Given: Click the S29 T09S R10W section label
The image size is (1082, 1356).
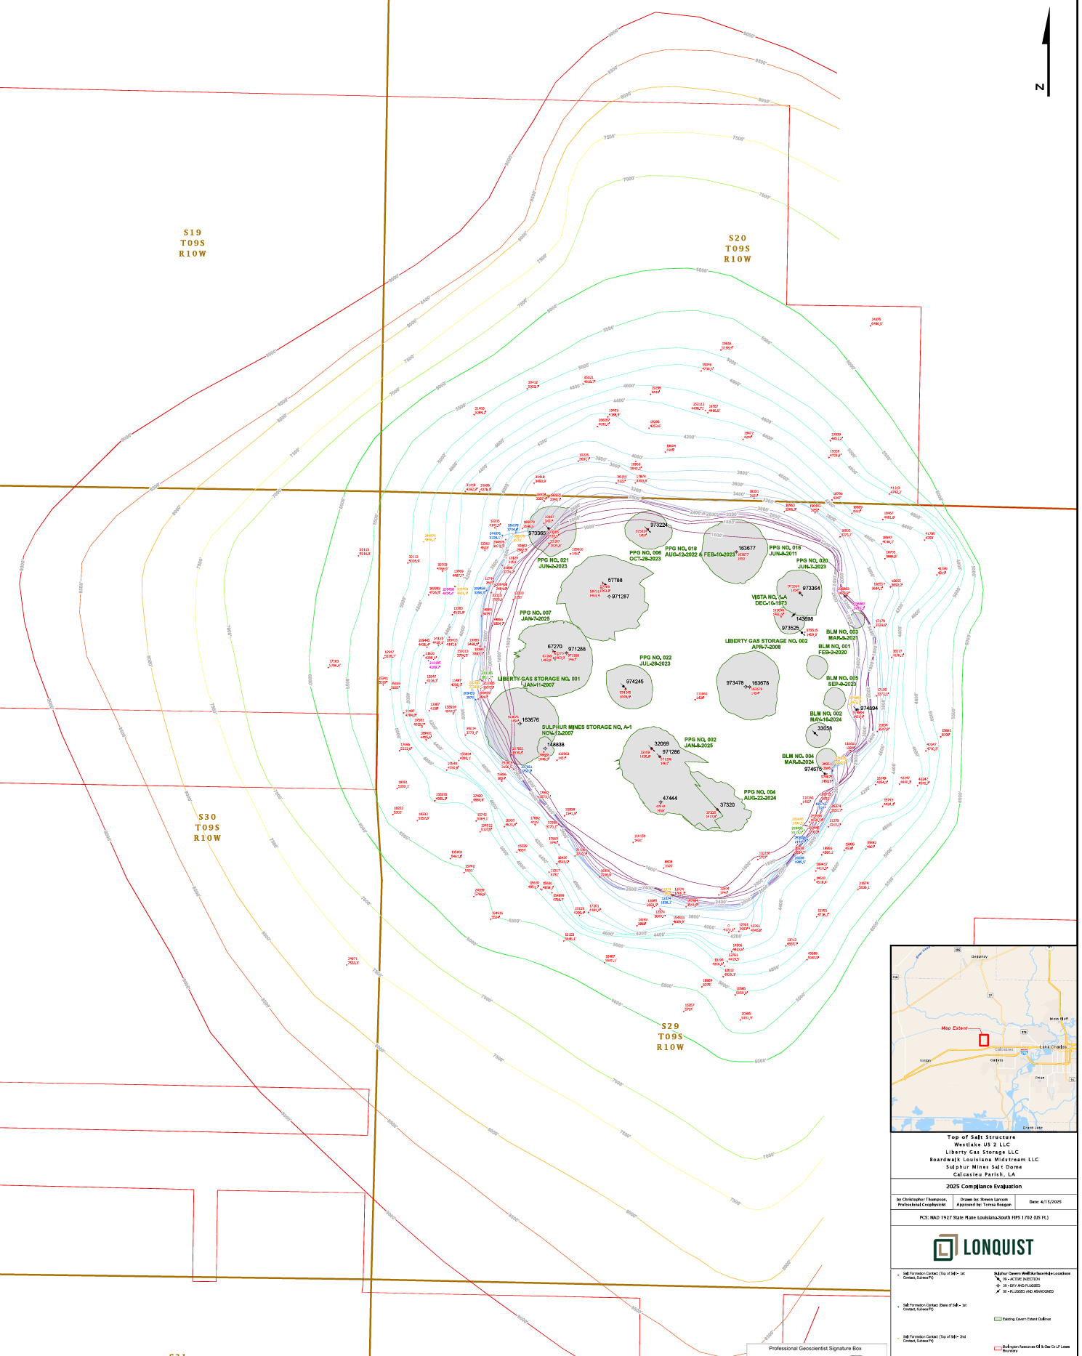Looking at the screenshot, I should (670, 1037).
